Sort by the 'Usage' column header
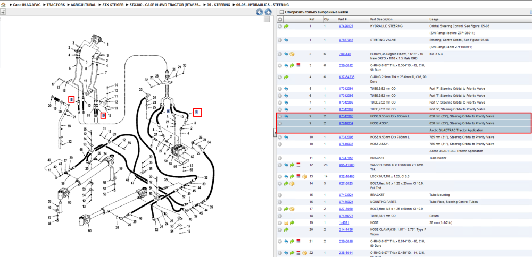This screenshot has height=257, width=532. pyautogui.click(x=434, y=19)
